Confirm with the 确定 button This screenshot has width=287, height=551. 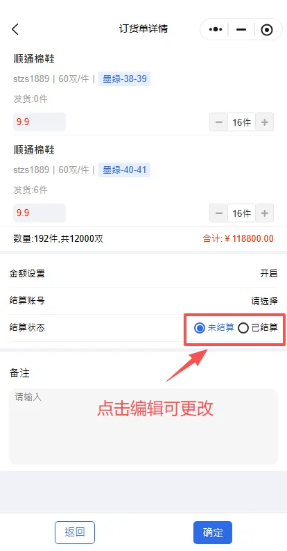(213, 532)
